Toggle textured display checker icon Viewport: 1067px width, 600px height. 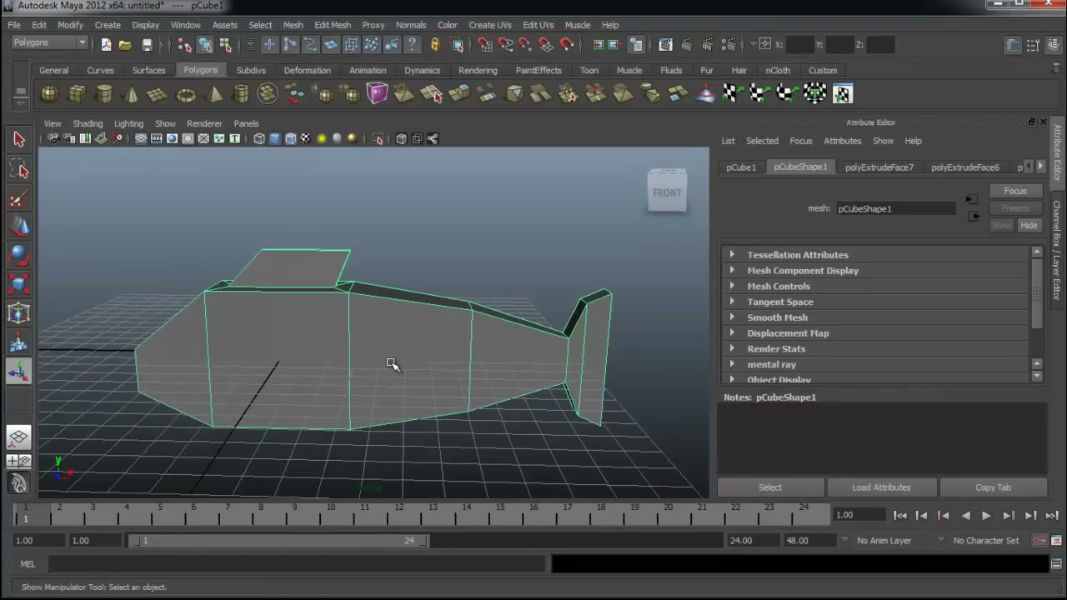(306, 138)
